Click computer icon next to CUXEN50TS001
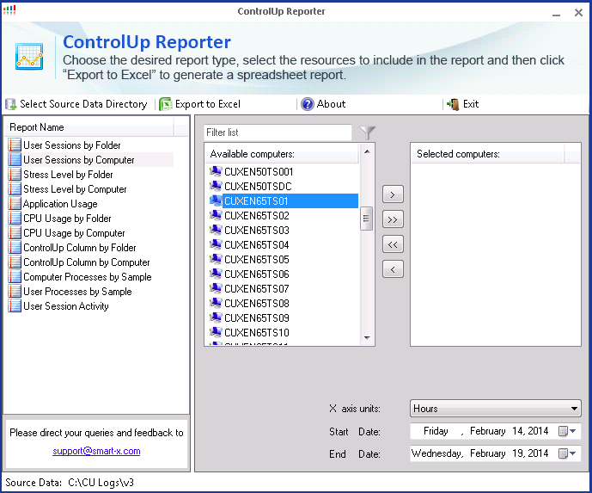This screenshot has width=592, height=493. 216,171
